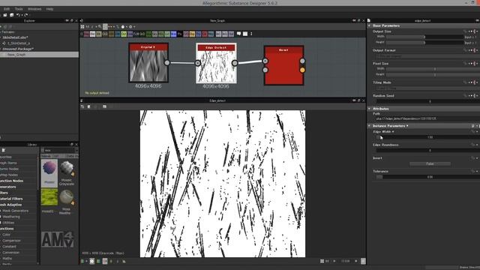
Task: Click the Edge Detect node output connector
Action: pos(235,63)
